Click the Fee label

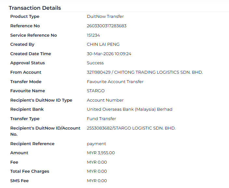(x=14, y=162)
